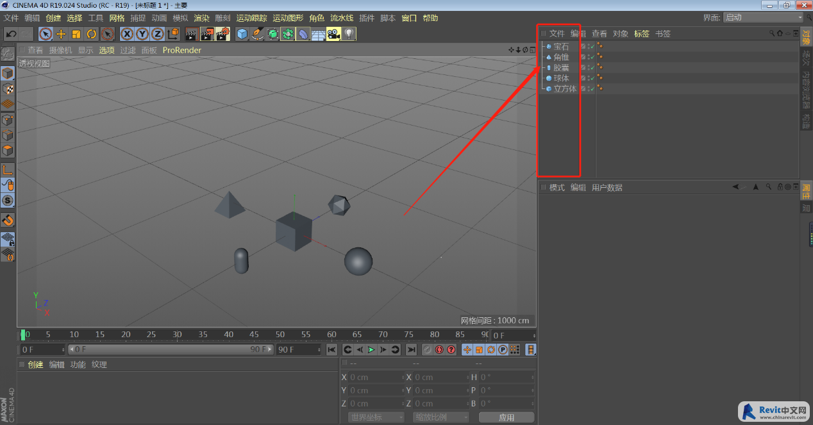
Task: Switch the coordinate system icon
Action: tap(173, 34)
